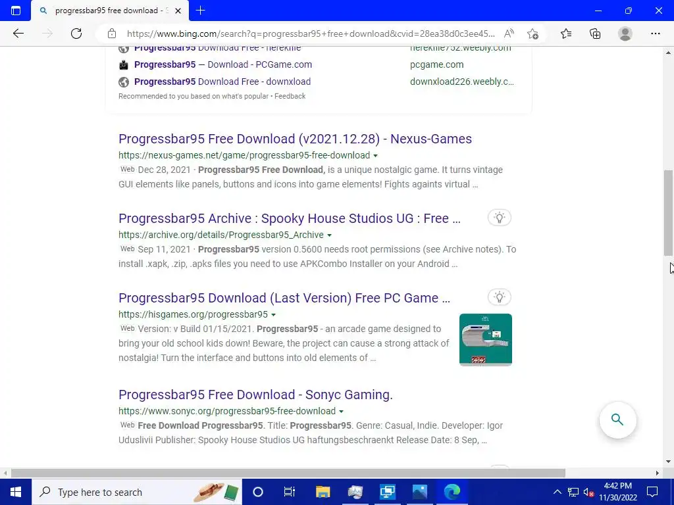This screenshot has height=505, width=674.
Task: Open the Collections panel
Action: coord(595,34)
